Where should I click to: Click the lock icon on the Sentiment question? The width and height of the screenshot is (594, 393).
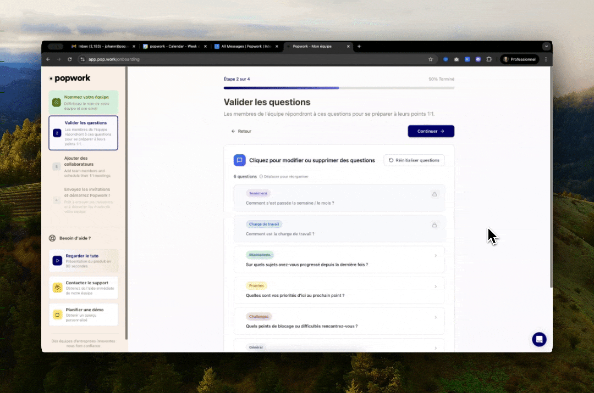click(434, 194)
